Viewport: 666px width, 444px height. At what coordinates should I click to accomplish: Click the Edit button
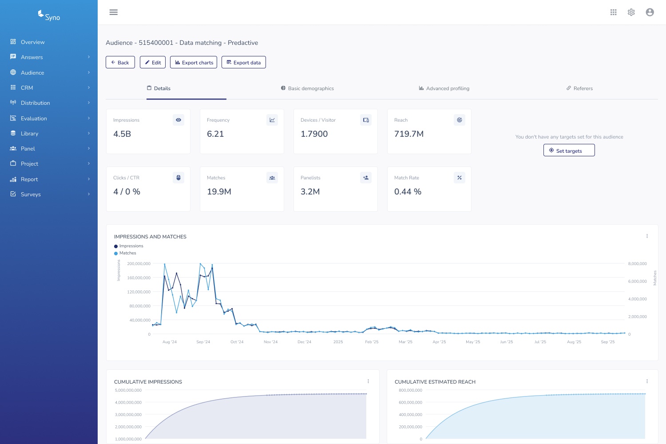click(x=153, y=62)
